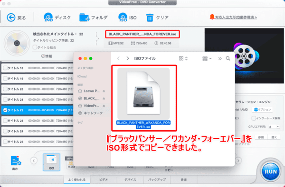Eject the BLACK_ disc
285x187 pixels.
tap(104, 98)
